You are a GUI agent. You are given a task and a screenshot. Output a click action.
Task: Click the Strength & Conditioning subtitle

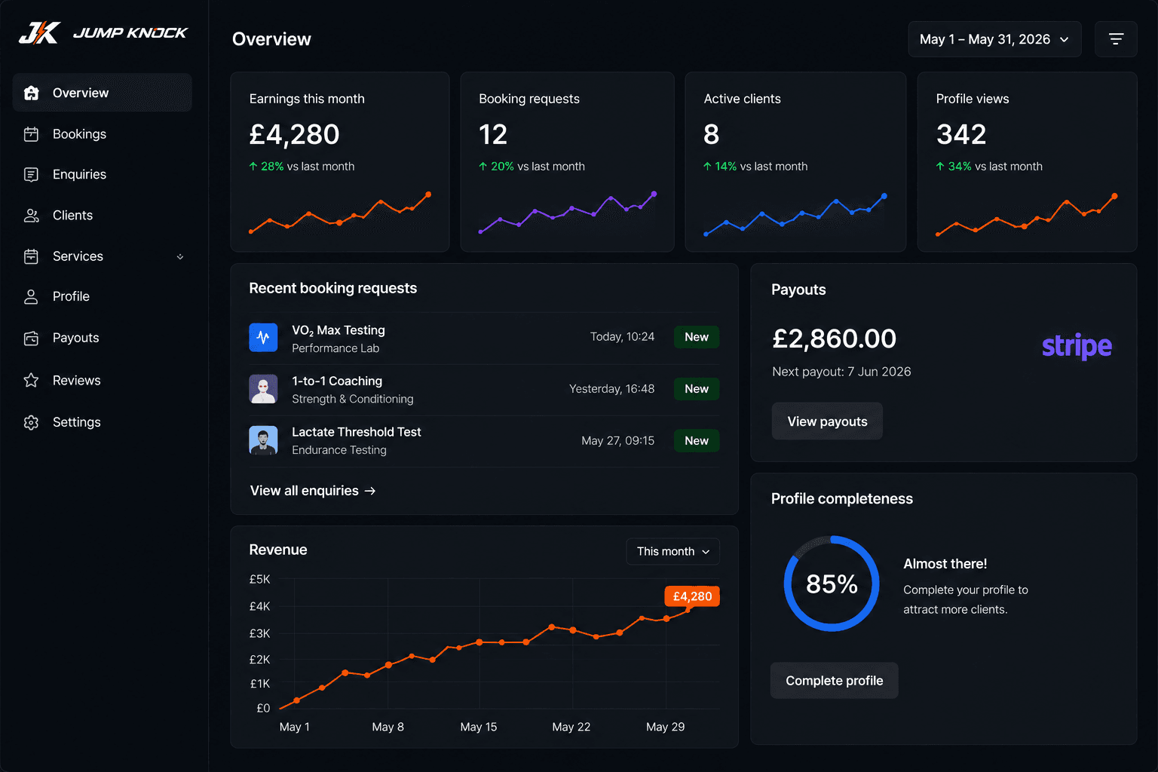tap(353, 399)
